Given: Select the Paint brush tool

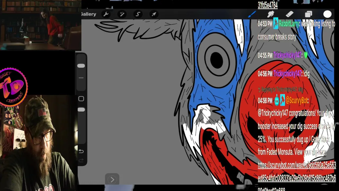Looking at the screenshot, I should tap(252, 14).
